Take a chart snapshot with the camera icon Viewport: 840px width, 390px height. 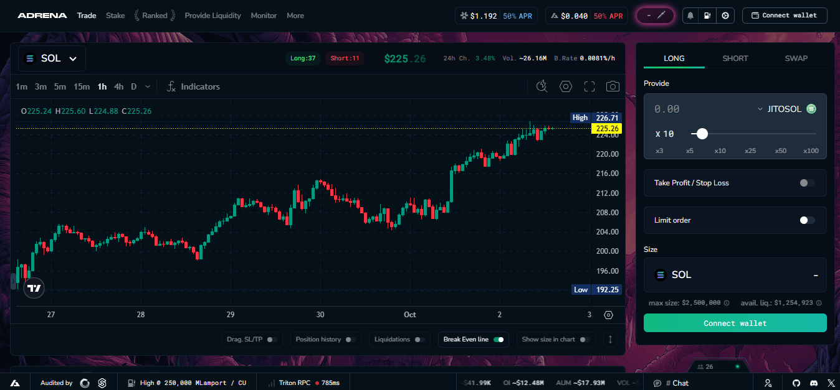613,86
